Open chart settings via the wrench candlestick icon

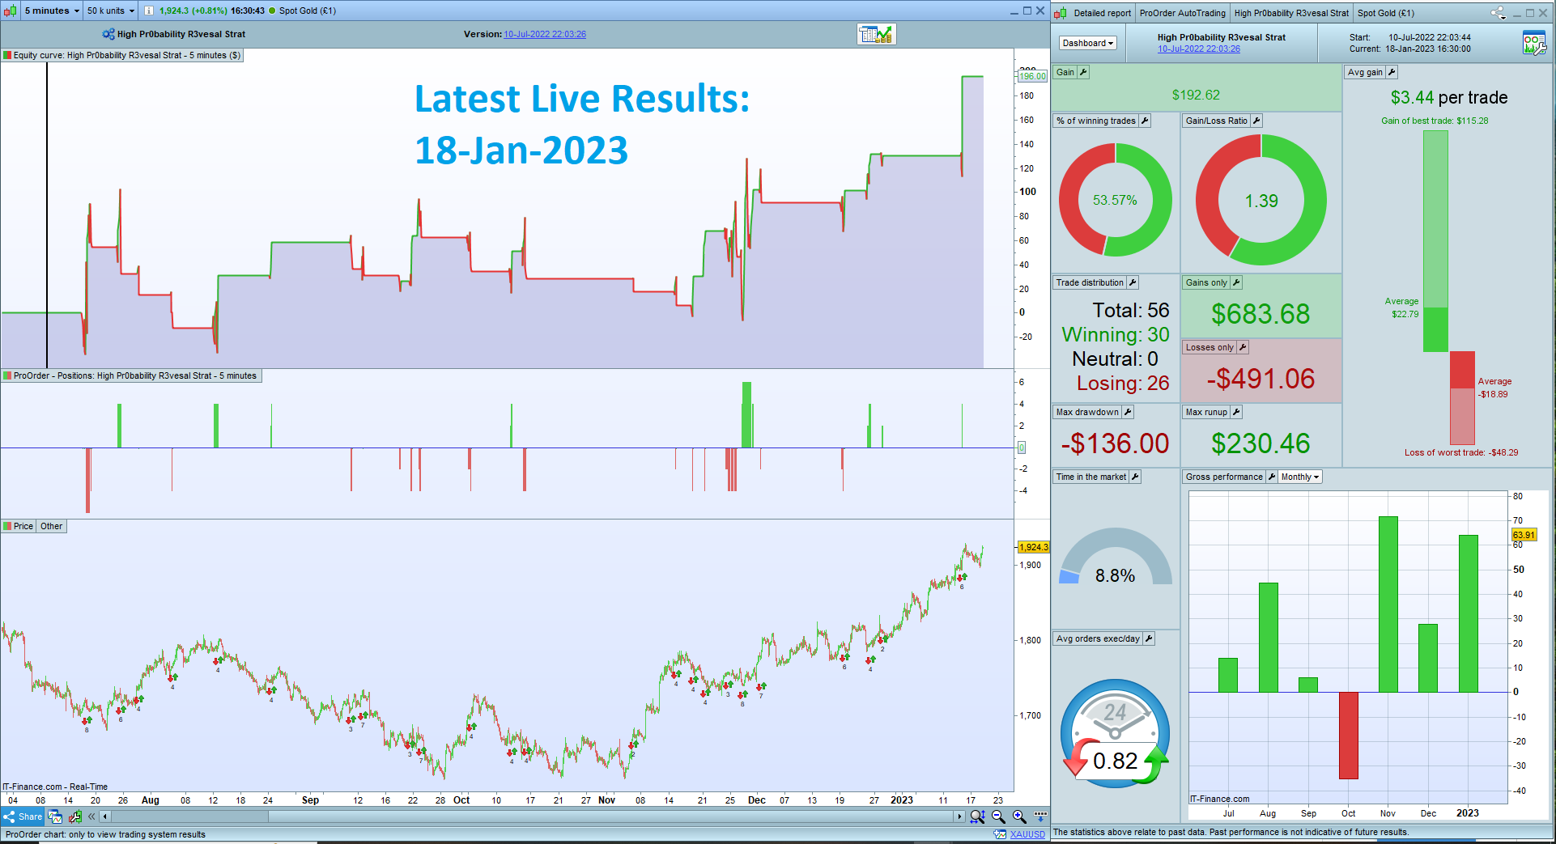click(x=75, y=816)
